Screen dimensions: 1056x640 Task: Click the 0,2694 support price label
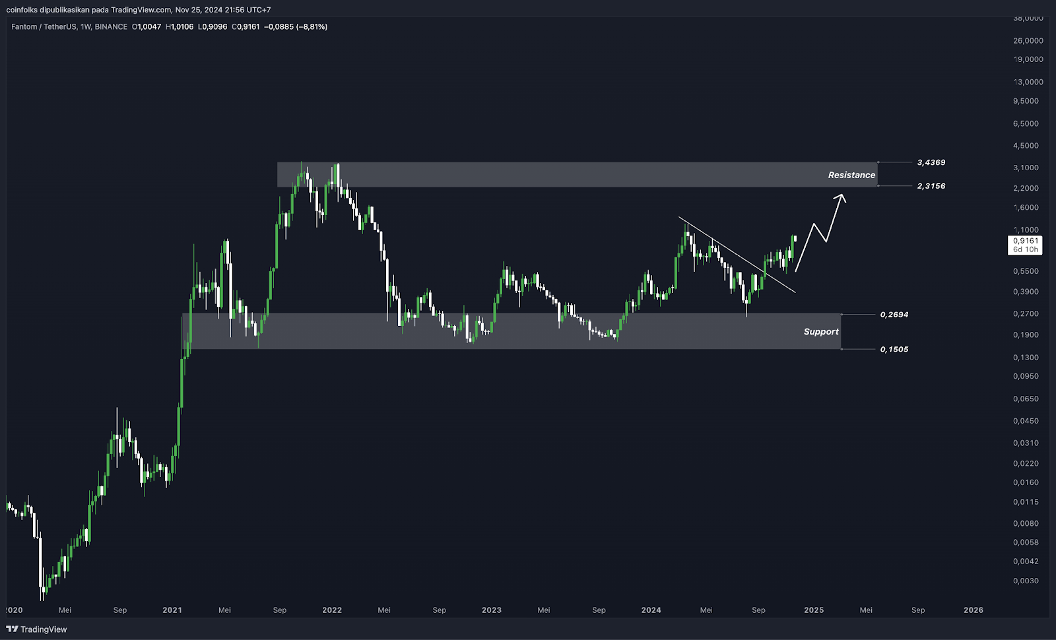(894, 315)
